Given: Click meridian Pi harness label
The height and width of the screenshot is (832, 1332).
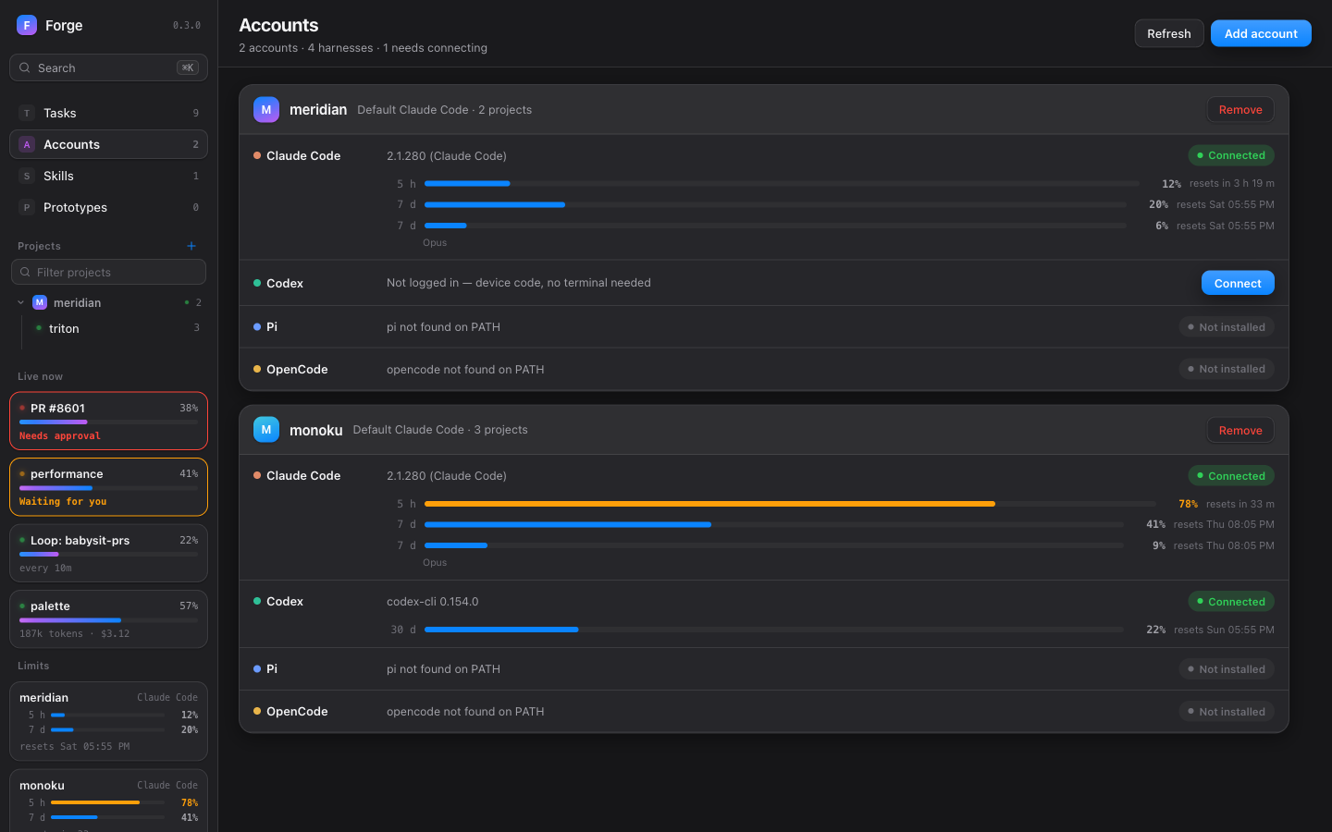Looking at the screenshot, I should click(x=272, y=326).
